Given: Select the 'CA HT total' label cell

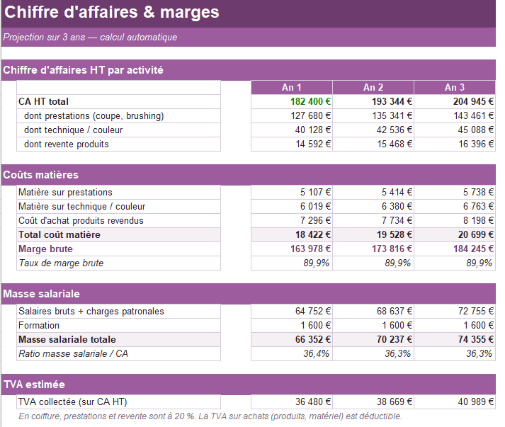Looking at the screenshot, I should tap(118, 101).
